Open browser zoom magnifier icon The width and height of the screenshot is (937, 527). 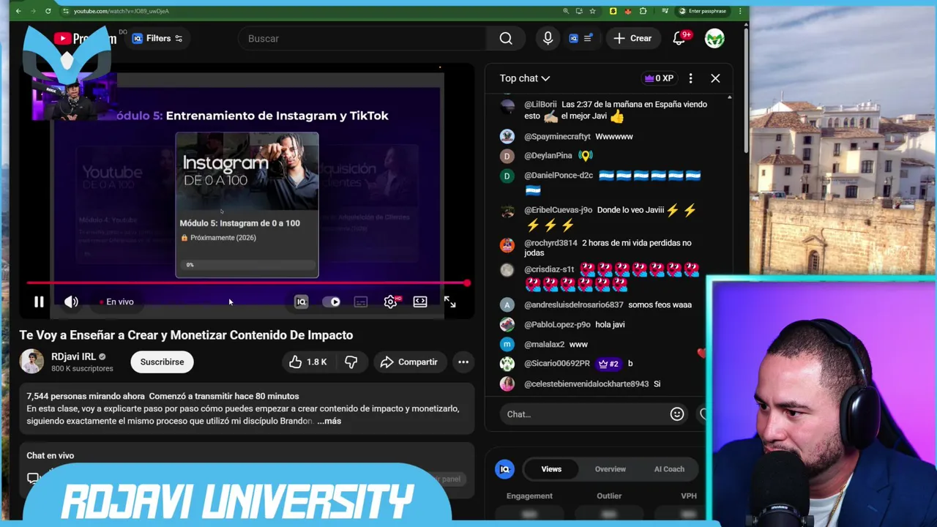566,11
